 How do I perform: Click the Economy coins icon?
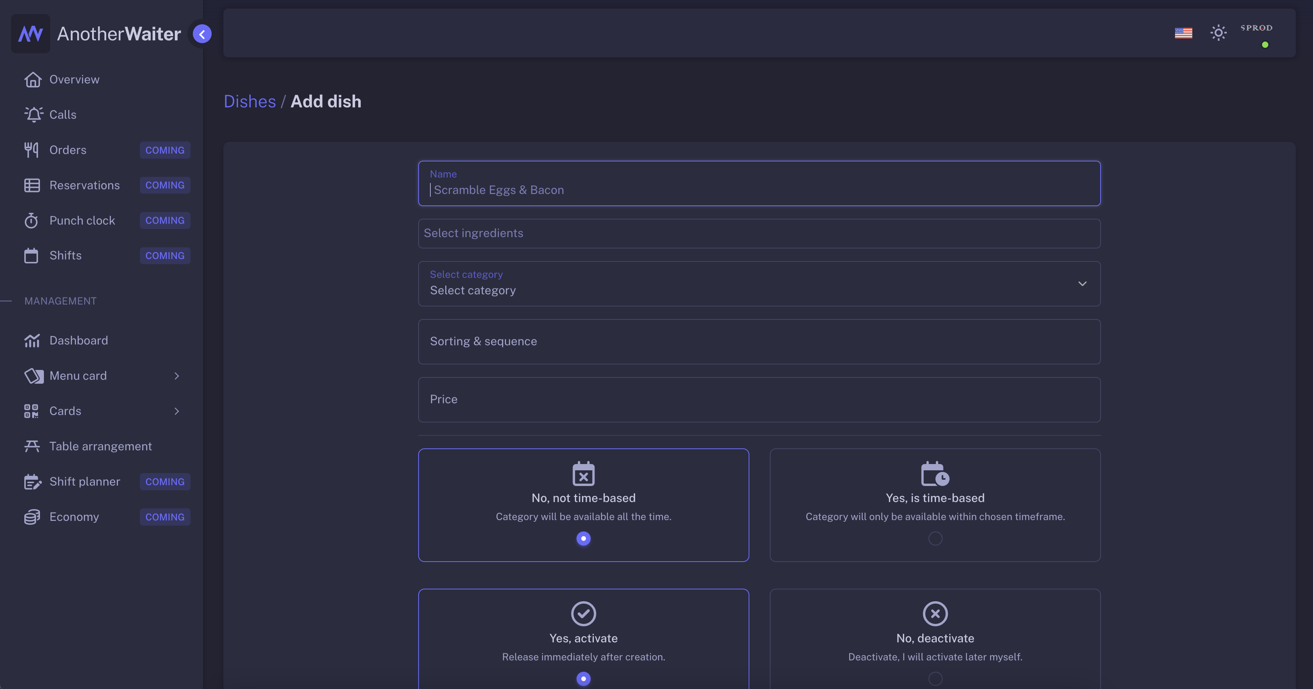click(32, 517)
